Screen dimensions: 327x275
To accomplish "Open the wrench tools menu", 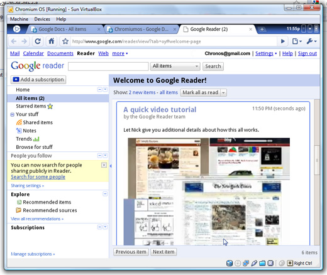I will [x=311, y=41].
